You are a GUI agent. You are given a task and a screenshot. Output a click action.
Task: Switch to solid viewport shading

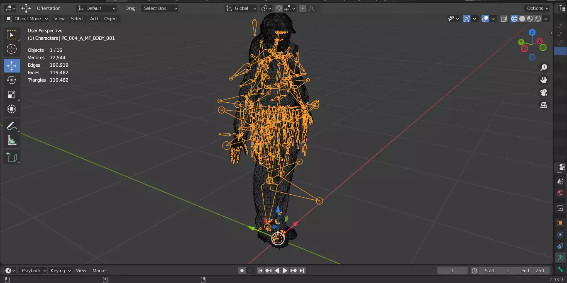[522, 19]
